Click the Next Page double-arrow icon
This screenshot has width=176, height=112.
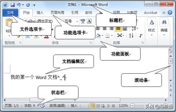coord(170,95)
